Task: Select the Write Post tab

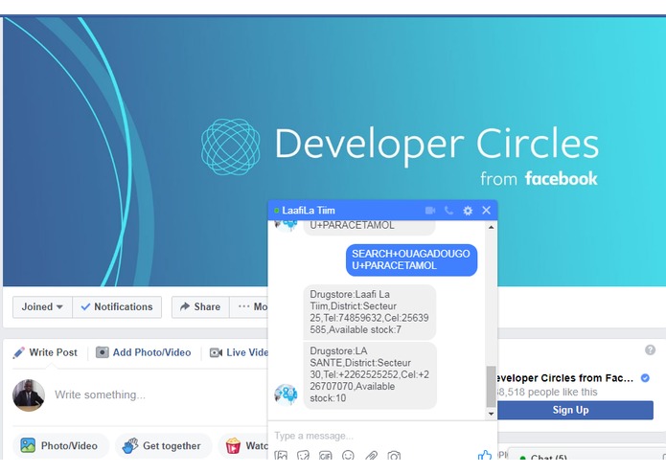Action: (45, 352)
